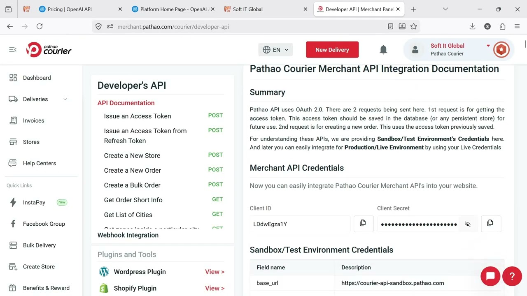Switch to the Soft IT Global tab
Screen dimensions: 527x296
click(x=266, y=9)
